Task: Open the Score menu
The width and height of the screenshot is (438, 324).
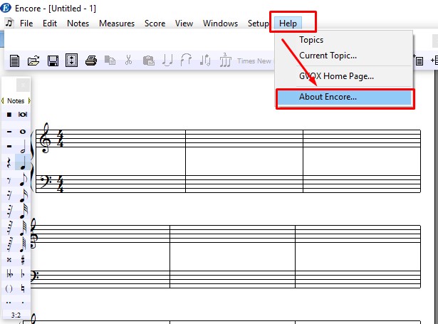Action: [x=155, y=23]
